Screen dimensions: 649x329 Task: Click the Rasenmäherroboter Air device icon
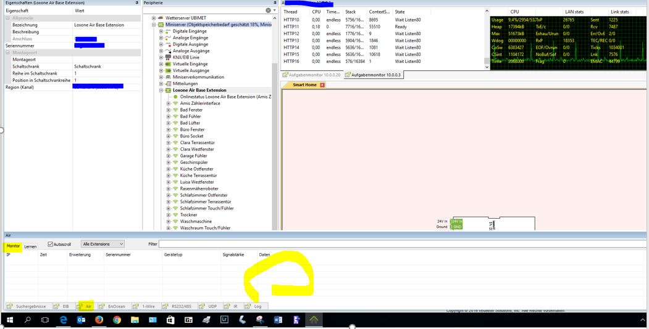click(x=175, y=189)
